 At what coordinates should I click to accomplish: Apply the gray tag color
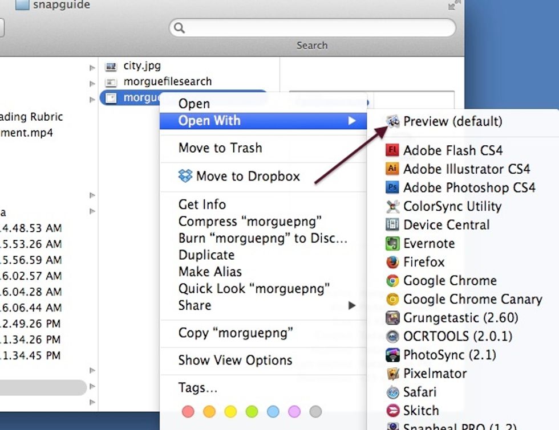[x=315, y=411]
